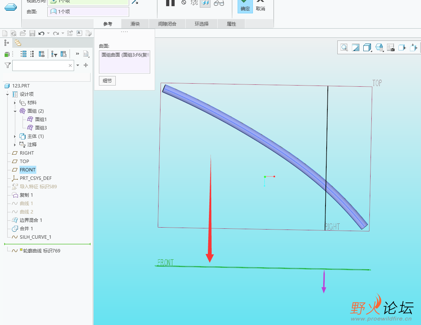Click the collapse-all tree list icon
Image resolution: width=421 pixels, height=325 pixels.
tap(32, 54)
